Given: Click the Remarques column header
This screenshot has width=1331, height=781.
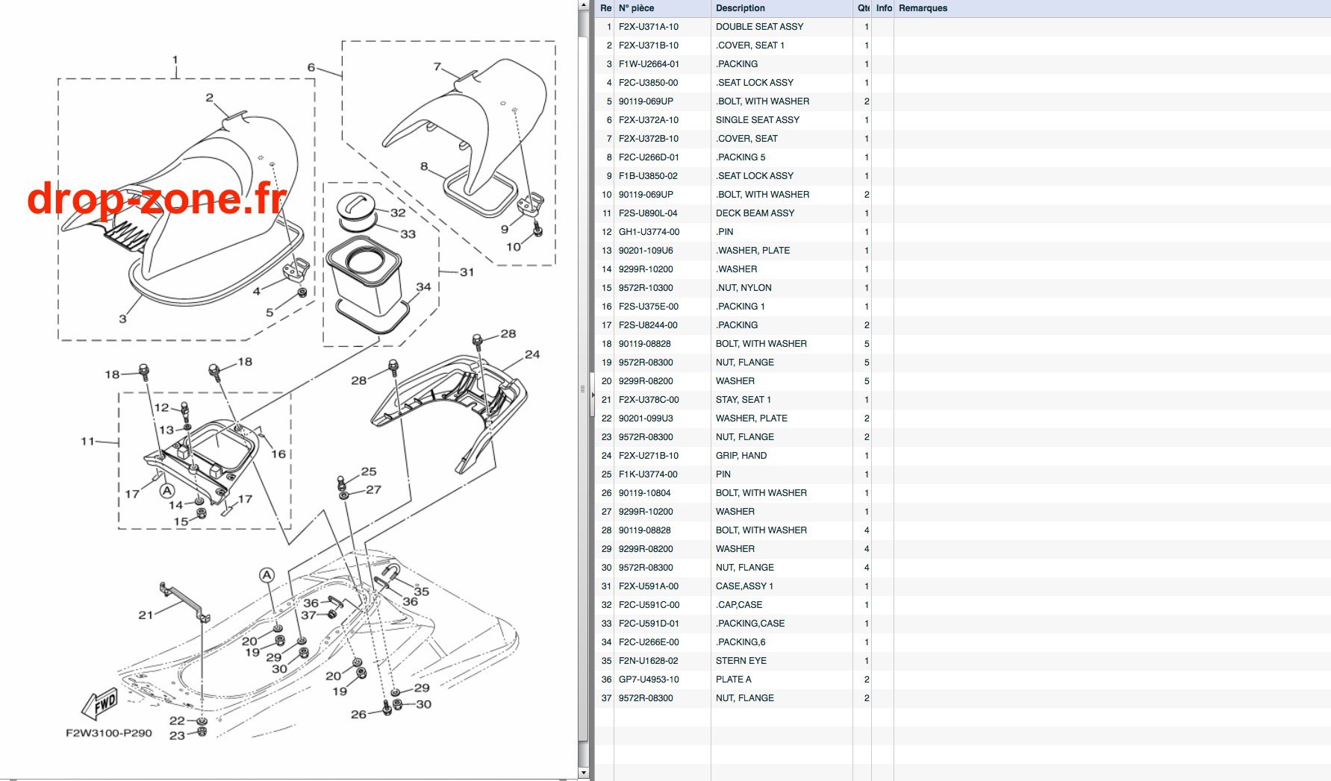Looking at the screenshot, I should pyautogui.click(x=1112, y=8).
